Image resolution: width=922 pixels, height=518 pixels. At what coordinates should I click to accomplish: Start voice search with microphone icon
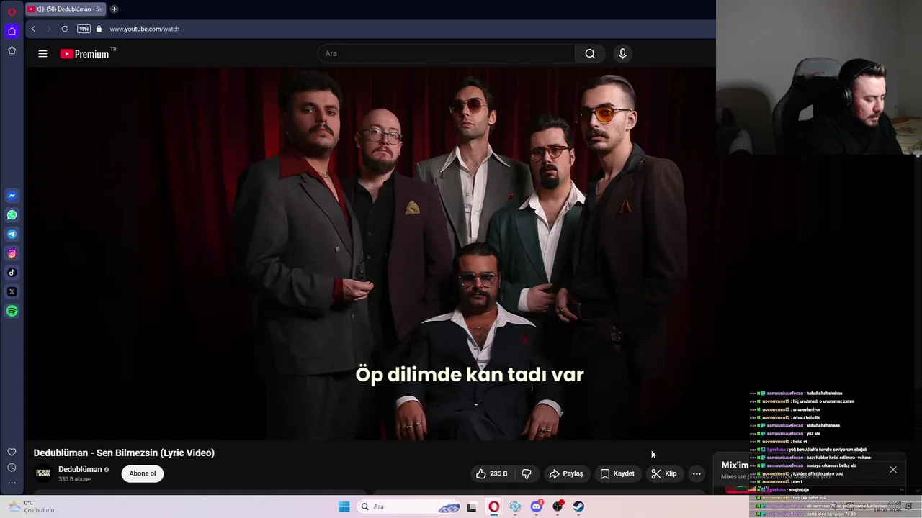tap(623, 54)
